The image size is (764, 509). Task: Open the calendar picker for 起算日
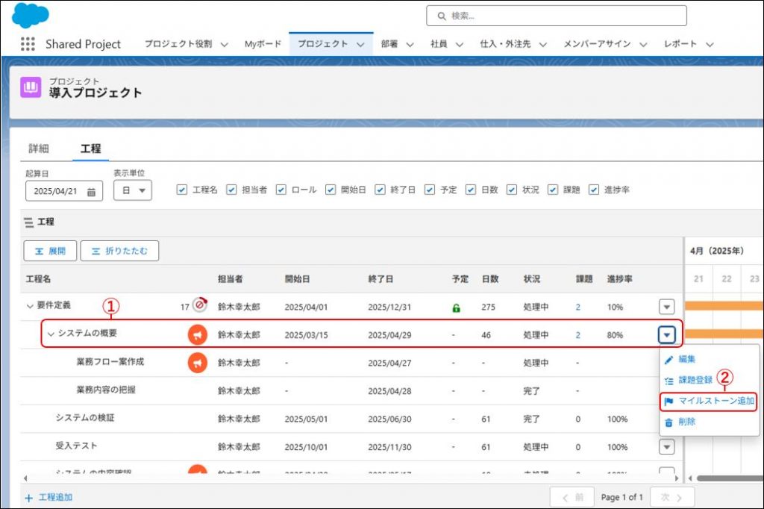point(91,192)
